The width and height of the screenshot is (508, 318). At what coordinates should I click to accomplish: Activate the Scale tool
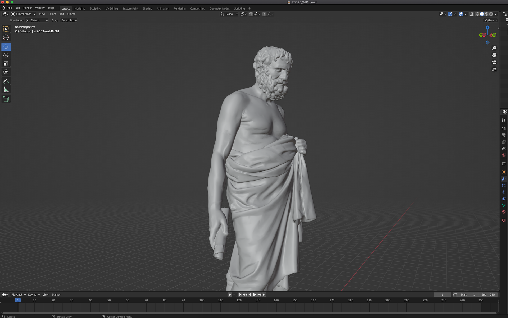pos(6,63)
